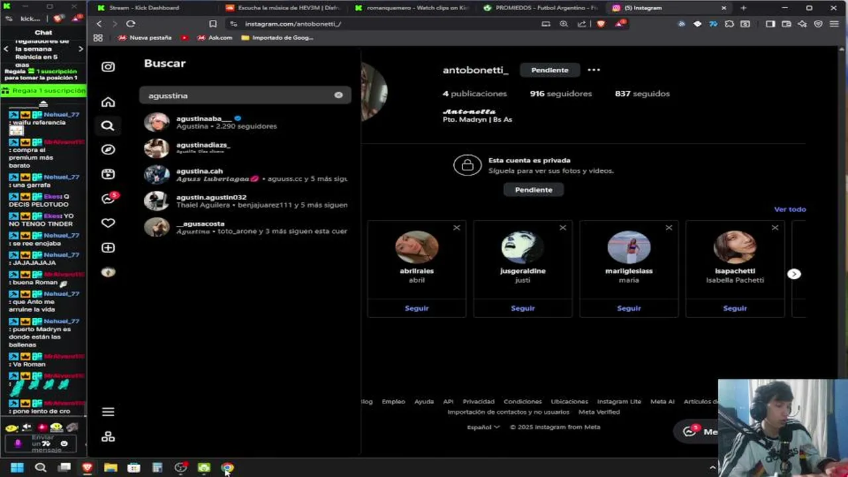Open Privacidad footer link
The height and width of the screenshot is (477, 848).
coord(478,401)
